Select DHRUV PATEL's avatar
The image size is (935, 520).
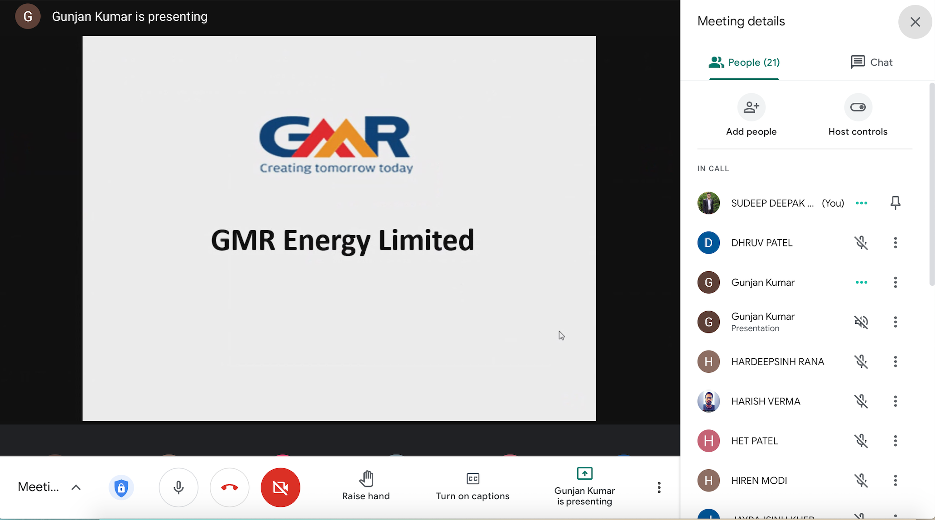(708, 243)
